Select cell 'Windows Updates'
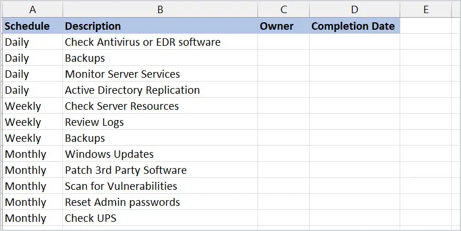The image size is (461, 231). pyautogui.click(x=160, y=154)
